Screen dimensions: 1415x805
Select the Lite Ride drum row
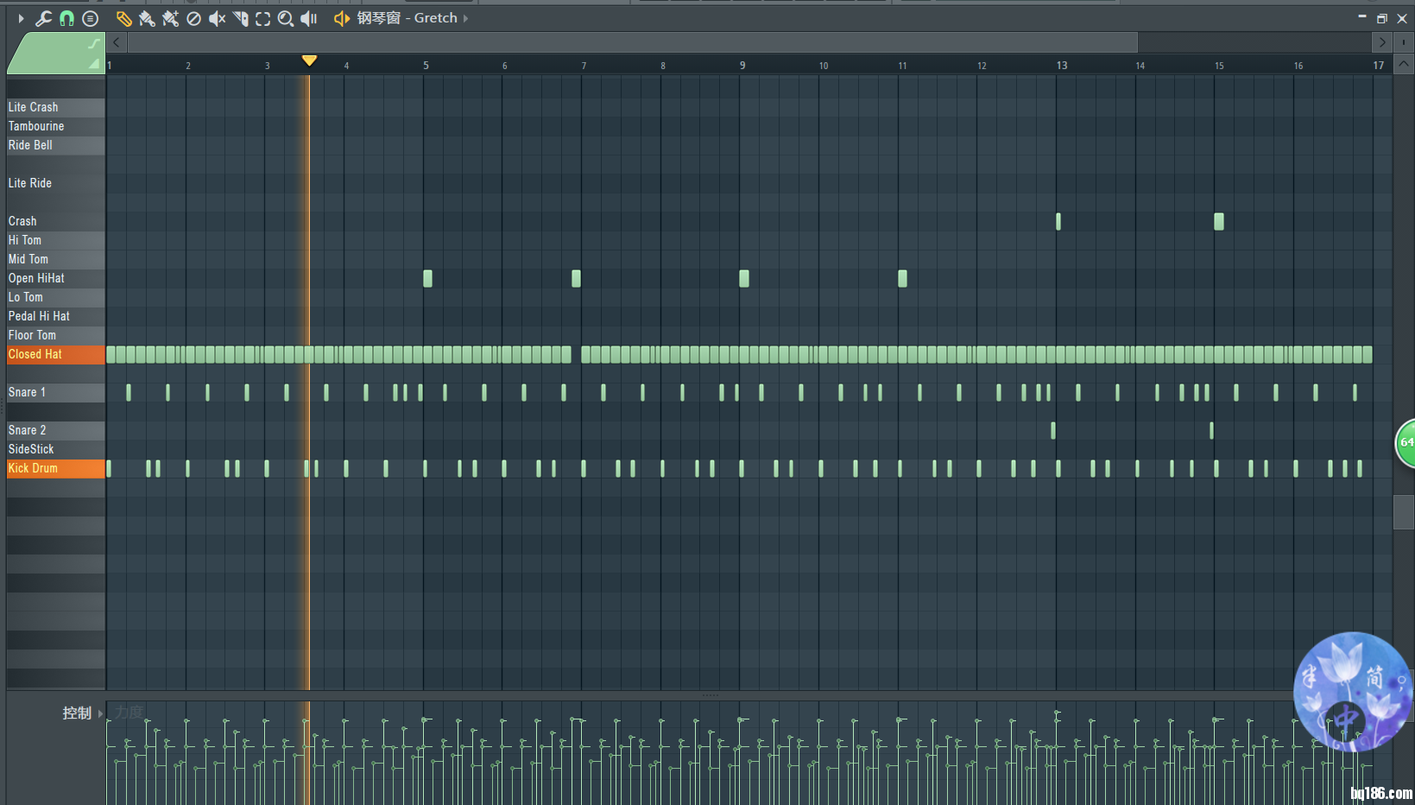tap(55, 183)
